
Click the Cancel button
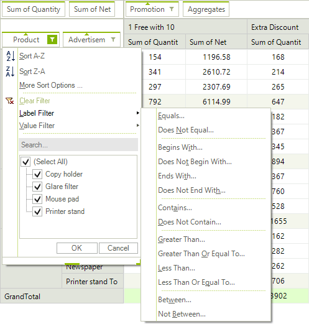pos(118,248)
